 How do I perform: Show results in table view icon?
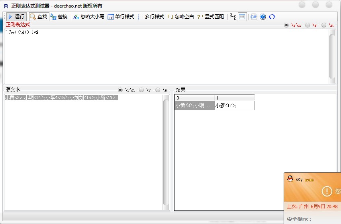pyautogui.click(x=242, y=17)
